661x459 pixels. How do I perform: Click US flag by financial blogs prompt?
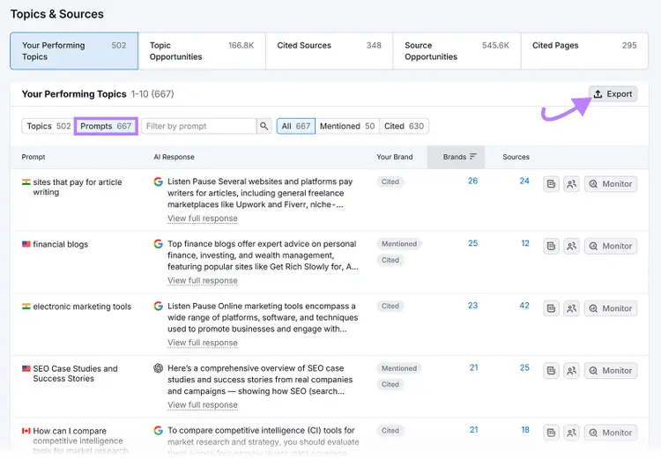(x=26, y=244)
